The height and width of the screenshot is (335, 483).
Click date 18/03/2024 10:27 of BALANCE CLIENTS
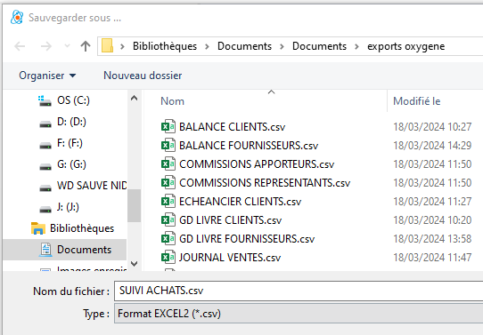tap(432, 127)
